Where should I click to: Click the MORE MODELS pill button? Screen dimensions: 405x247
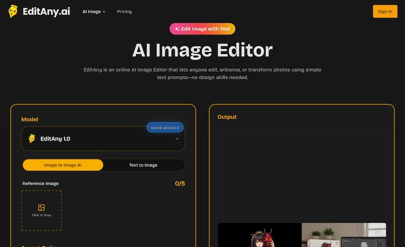(165, 128)
